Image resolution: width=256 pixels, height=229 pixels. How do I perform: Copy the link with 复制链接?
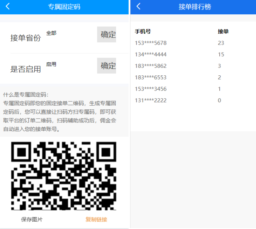[96, 220]
